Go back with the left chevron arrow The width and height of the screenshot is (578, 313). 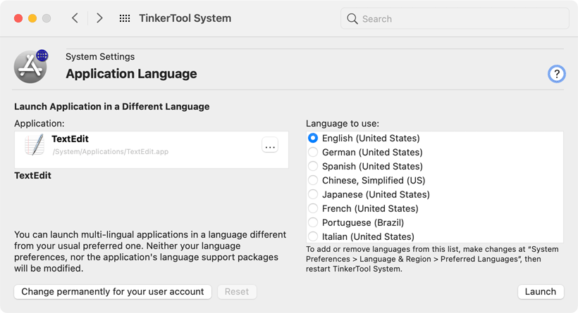[75, 18]
